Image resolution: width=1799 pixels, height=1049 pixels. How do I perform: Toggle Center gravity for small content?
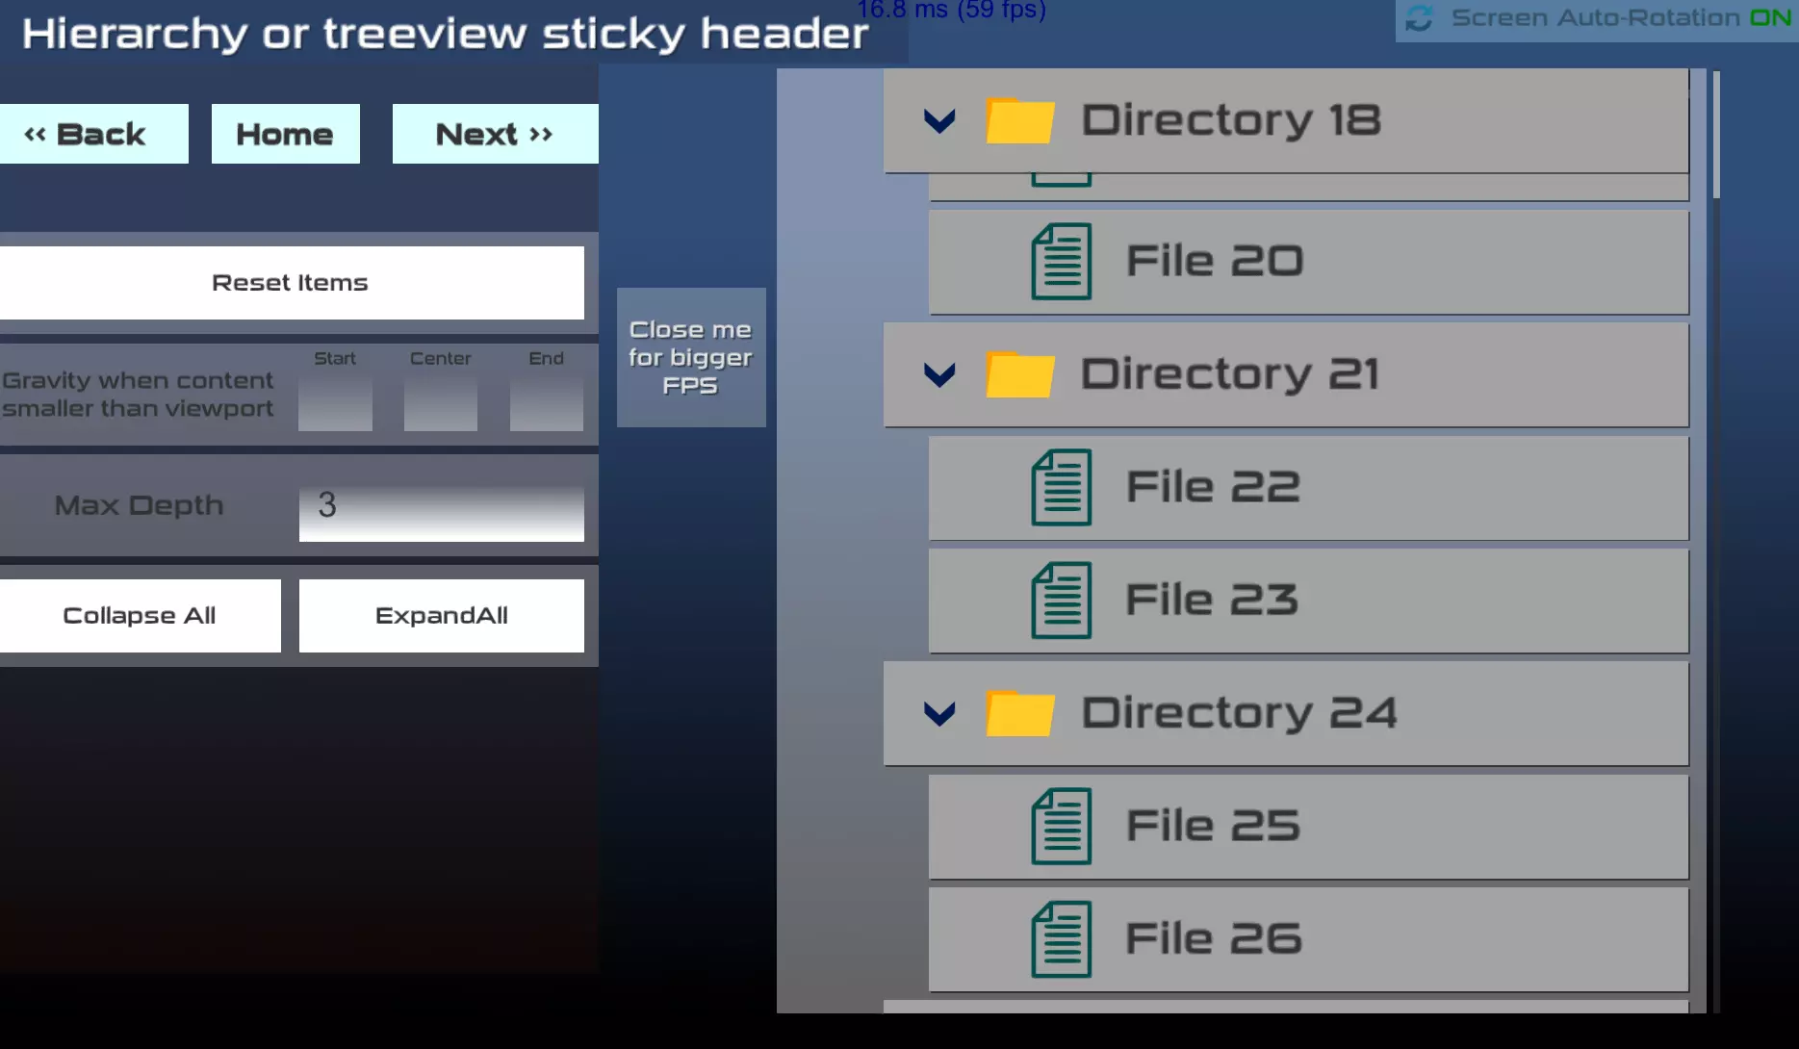pos(440,402)
